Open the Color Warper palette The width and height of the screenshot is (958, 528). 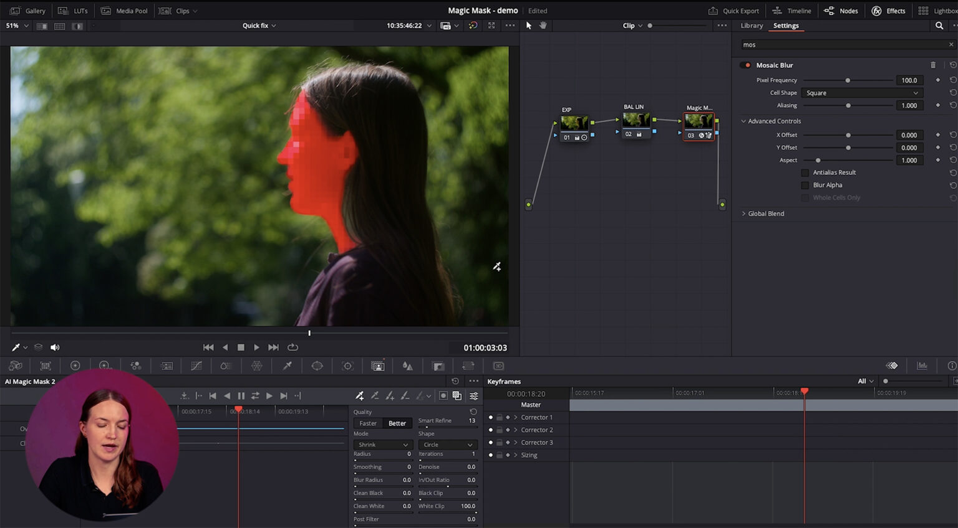(256, 365)
